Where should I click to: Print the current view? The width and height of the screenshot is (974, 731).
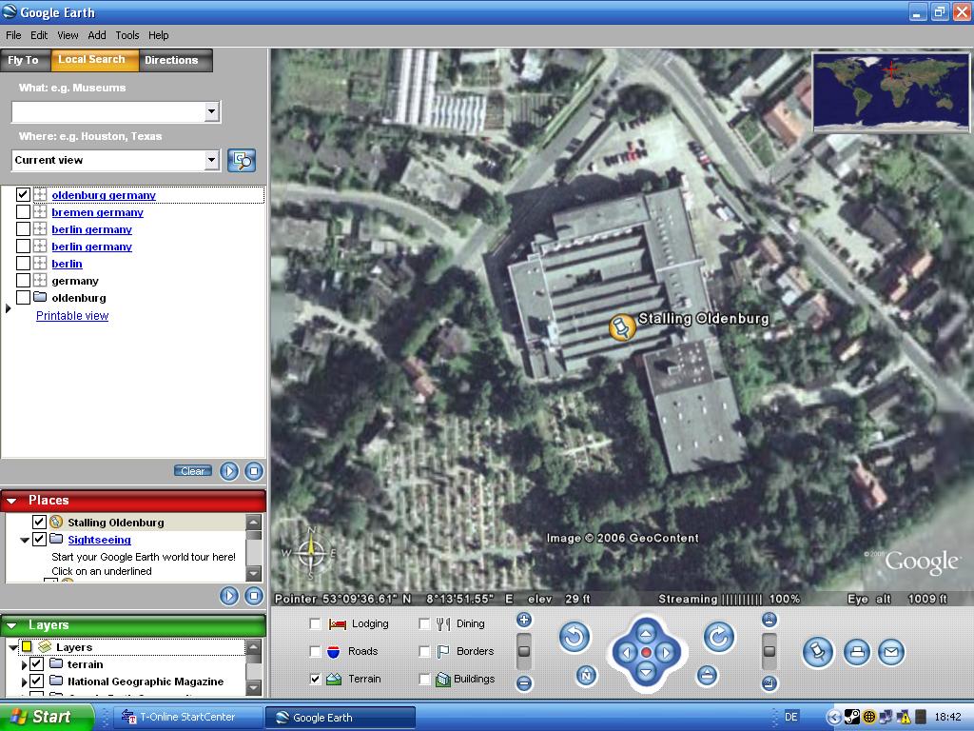point(857,652)
